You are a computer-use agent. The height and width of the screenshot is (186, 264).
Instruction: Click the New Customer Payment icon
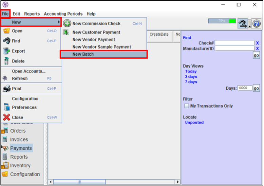pos(66,32)
